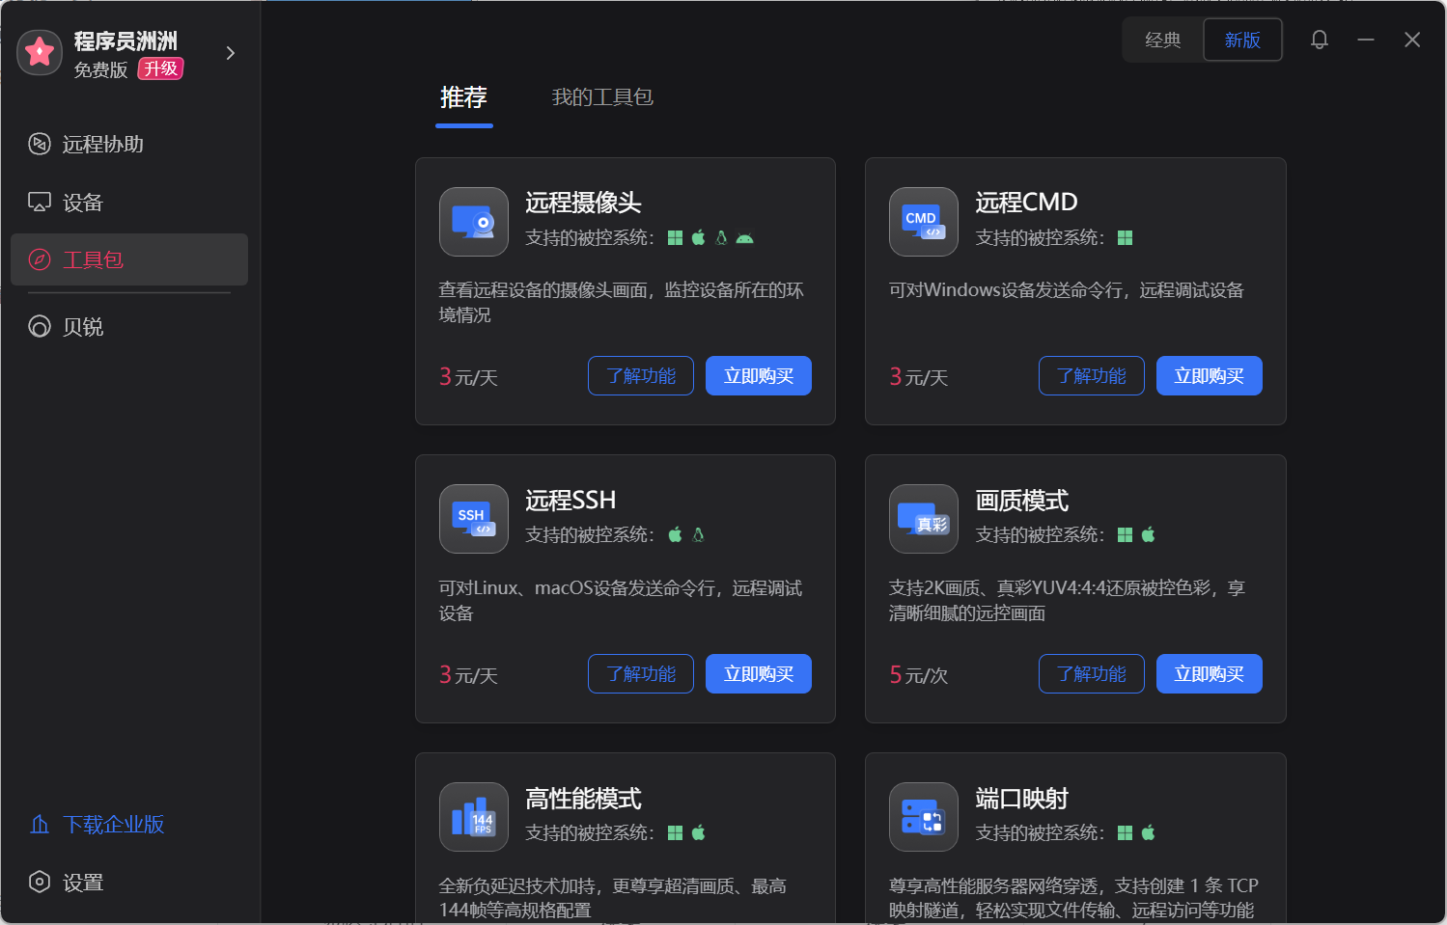The image size is (1447, 925).
Task: Switch to the 我的工具包 tab
Action: (x=602, y=97)
